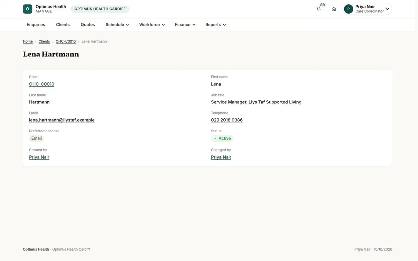Open Priya Nair under Created by

pyautogui.click(x=39, y=157)
